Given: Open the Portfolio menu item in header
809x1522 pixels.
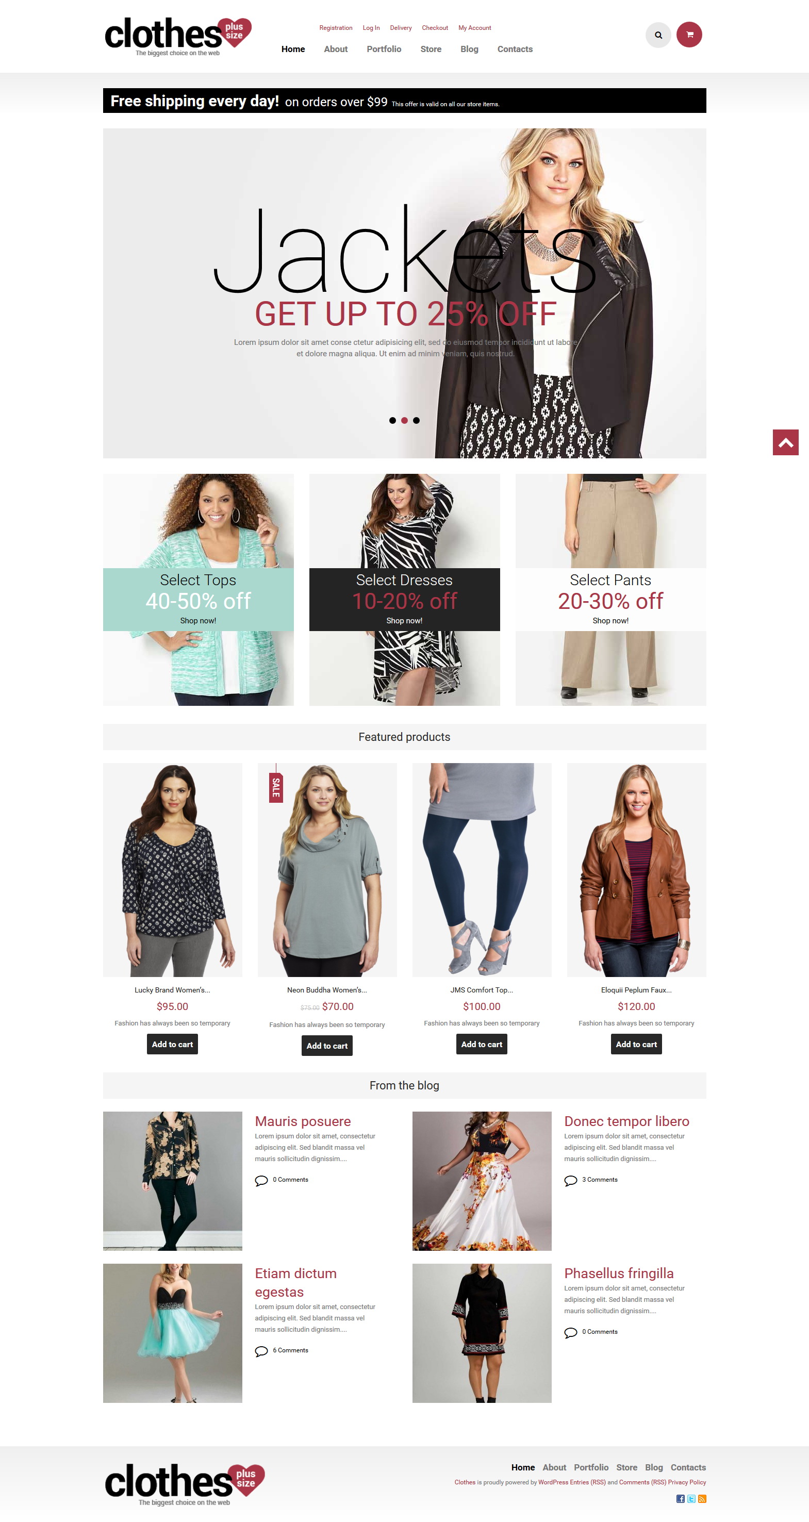Looking at the screenshot, I should [384, 49].
